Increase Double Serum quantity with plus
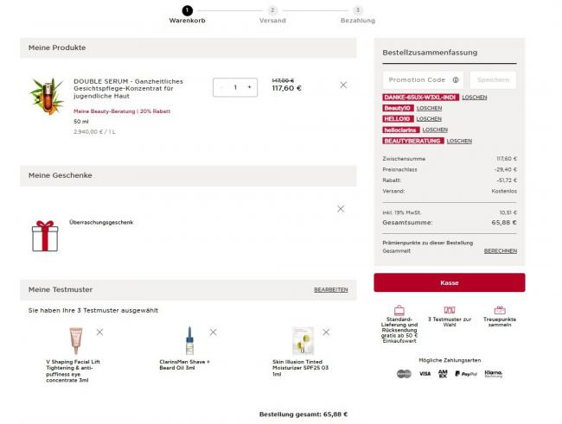 coord(249,87)
